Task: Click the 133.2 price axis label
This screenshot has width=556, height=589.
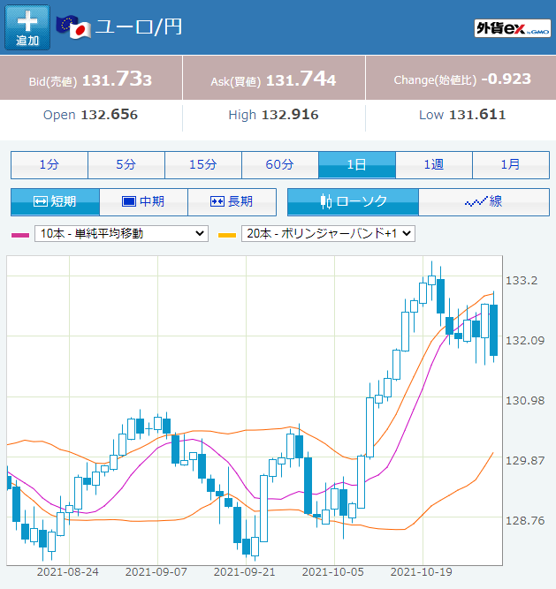Action: pyautogui.click(x=522, y=280)
